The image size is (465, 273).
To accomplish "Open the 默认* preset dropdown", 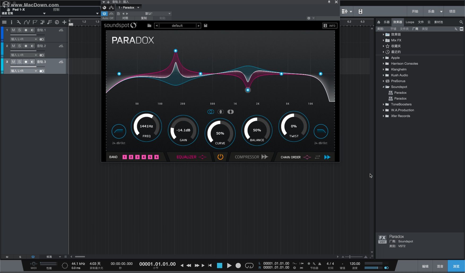I will click(x=150, y=14).
